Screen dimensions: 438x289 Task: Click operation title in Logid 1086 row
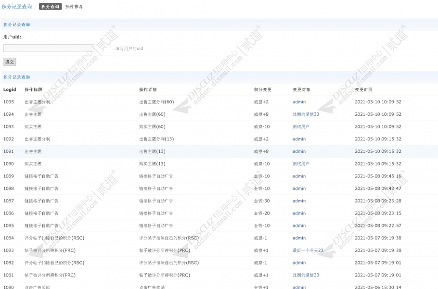41,213
